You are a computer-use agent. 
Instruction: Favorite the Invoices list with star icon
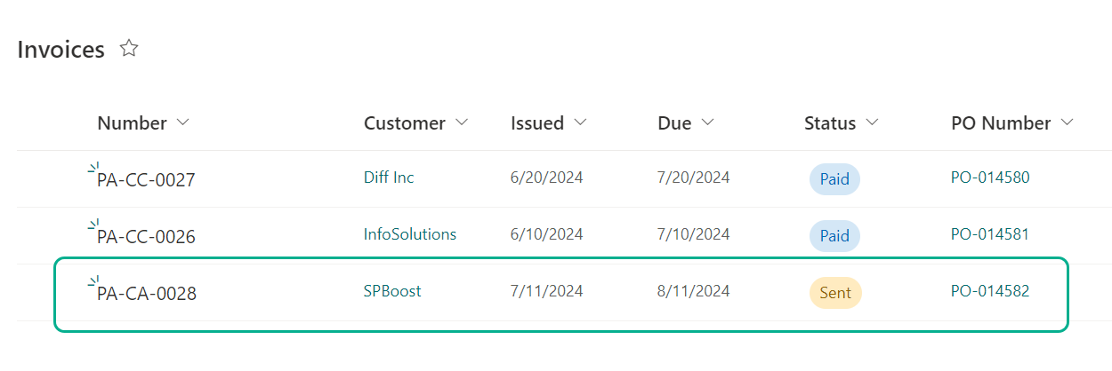(x=129, y=49)
